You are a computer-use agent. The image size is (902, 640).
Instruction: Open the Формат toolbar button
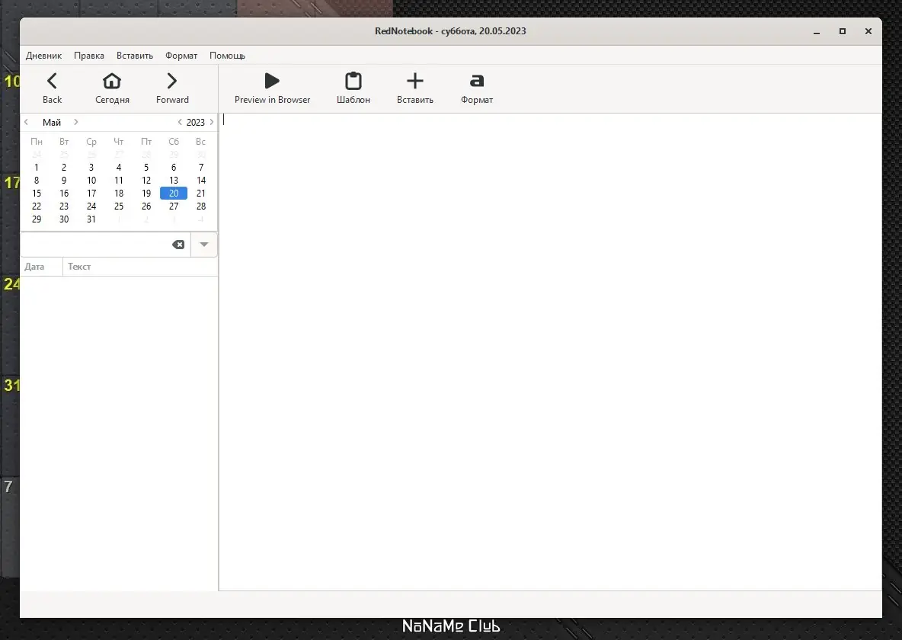[x=477, y=88]
